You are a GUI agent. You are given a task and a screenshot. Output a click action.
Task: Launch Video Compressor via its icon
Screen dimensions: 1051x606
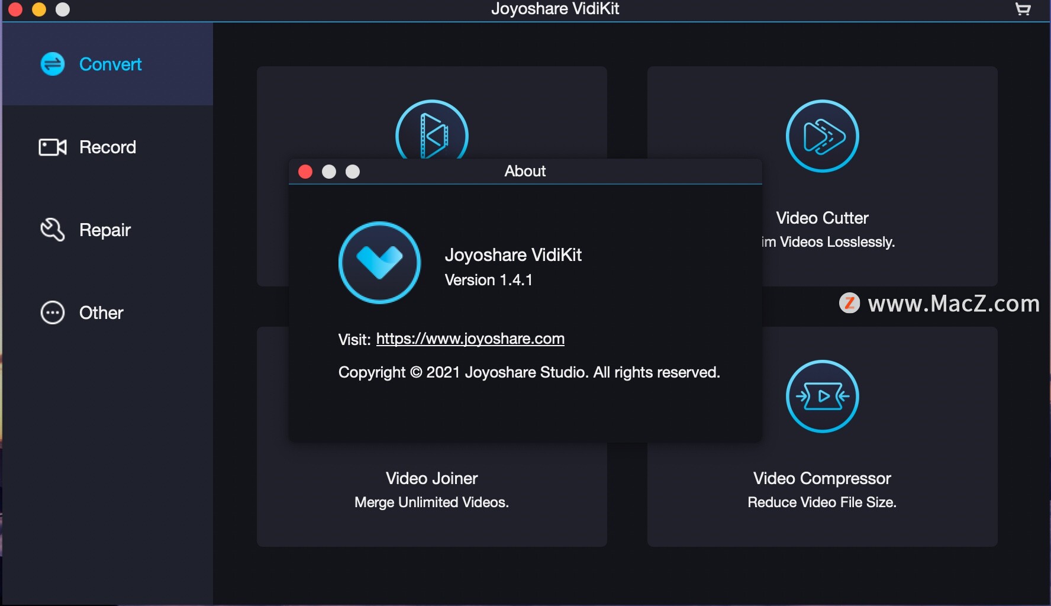pos(822,397)
